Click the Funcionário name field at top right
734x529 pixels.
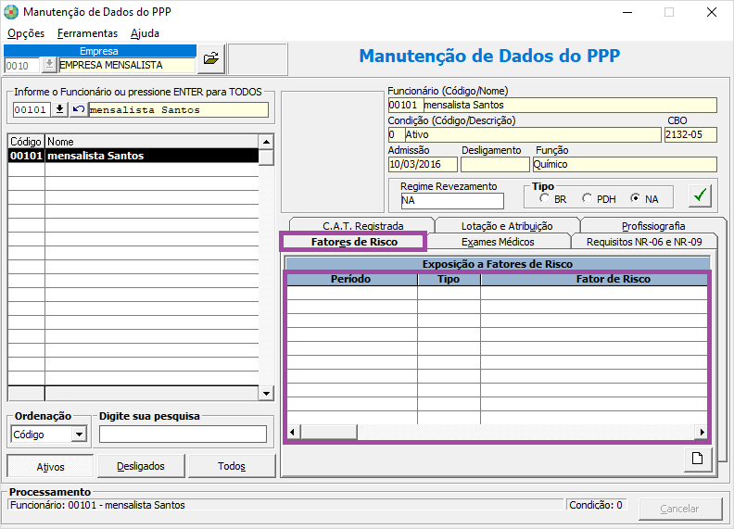(570, 105)
